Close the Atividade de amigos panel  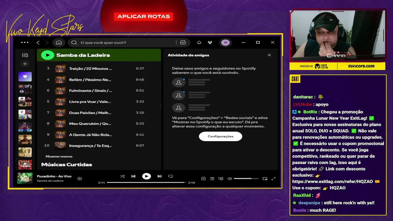[269, 55]
